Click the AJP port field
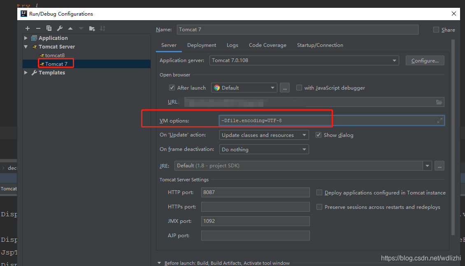Image resolution: width=465 pixels, height=266 pixels. click(x=255, y=236)
